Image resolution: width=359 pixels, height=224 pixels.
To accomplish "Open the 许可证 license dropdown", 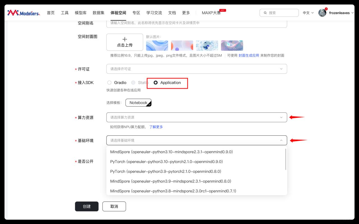I will (197, 69).
